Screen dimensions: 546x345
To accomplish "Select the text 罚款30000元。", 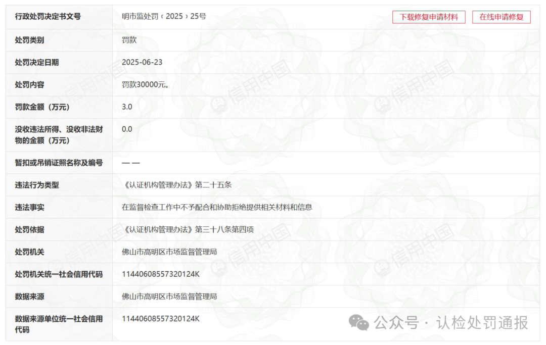I will pyautogui.click(x=145, y=84).
